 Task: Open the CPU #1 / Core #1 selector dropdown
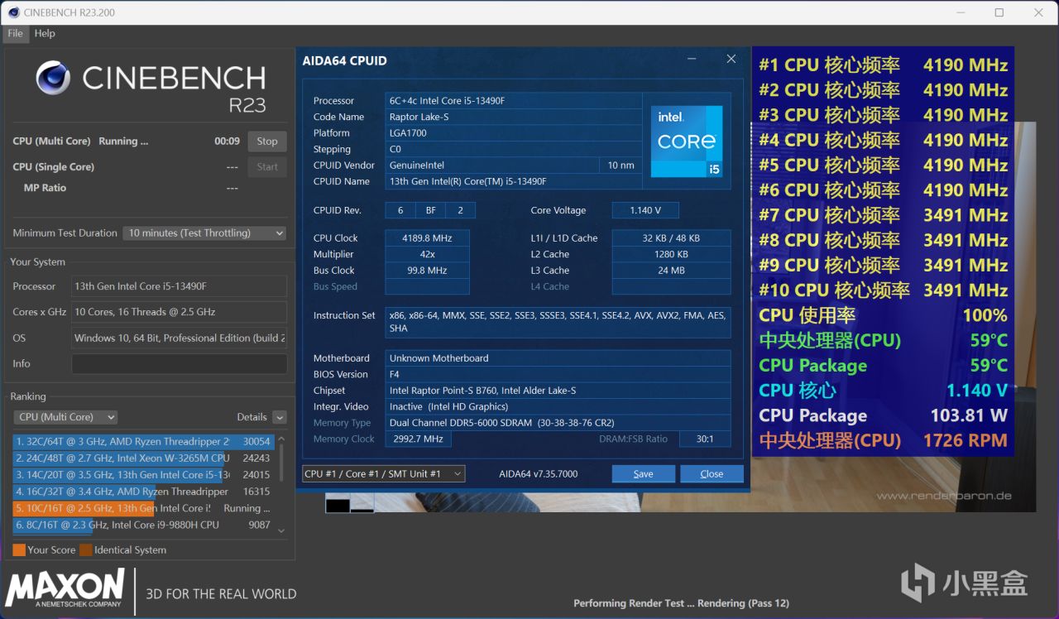tap(384, 474)
